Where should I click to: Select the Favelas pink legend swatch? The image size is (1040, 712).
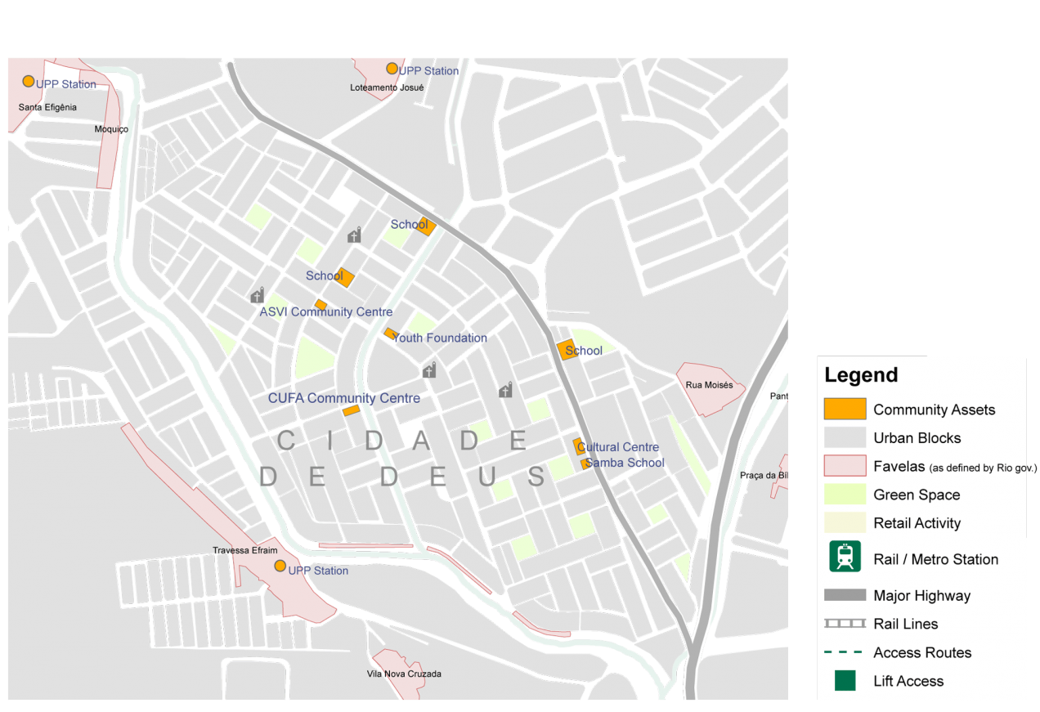coord(845,466)
